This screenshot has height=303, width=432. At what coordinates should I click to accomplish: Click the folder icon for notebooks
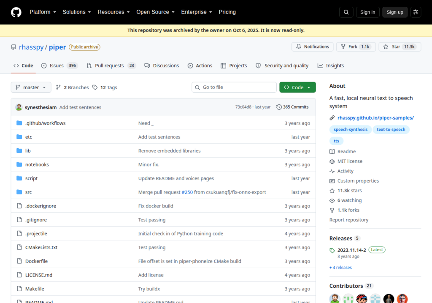(19, 165)
